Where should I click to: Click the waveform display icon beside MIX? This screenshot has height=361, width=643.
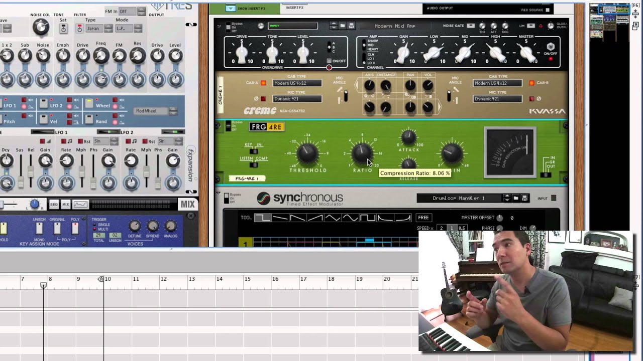click(x=80, y=204)
